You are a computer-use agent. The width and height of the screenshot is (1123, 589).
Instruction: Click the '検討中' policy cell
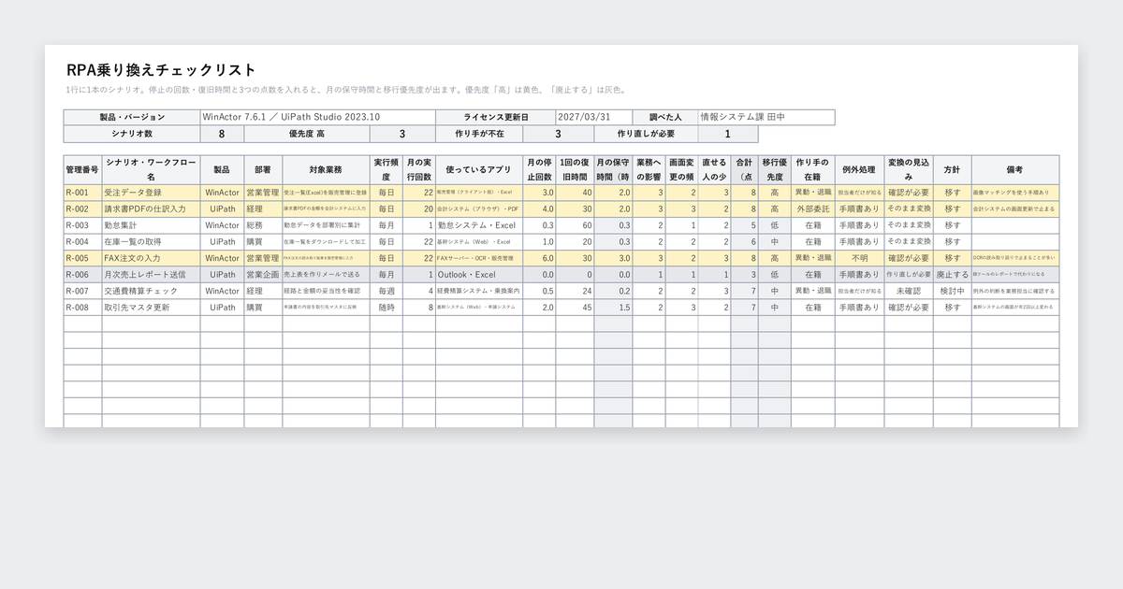[x=953, y=291]
